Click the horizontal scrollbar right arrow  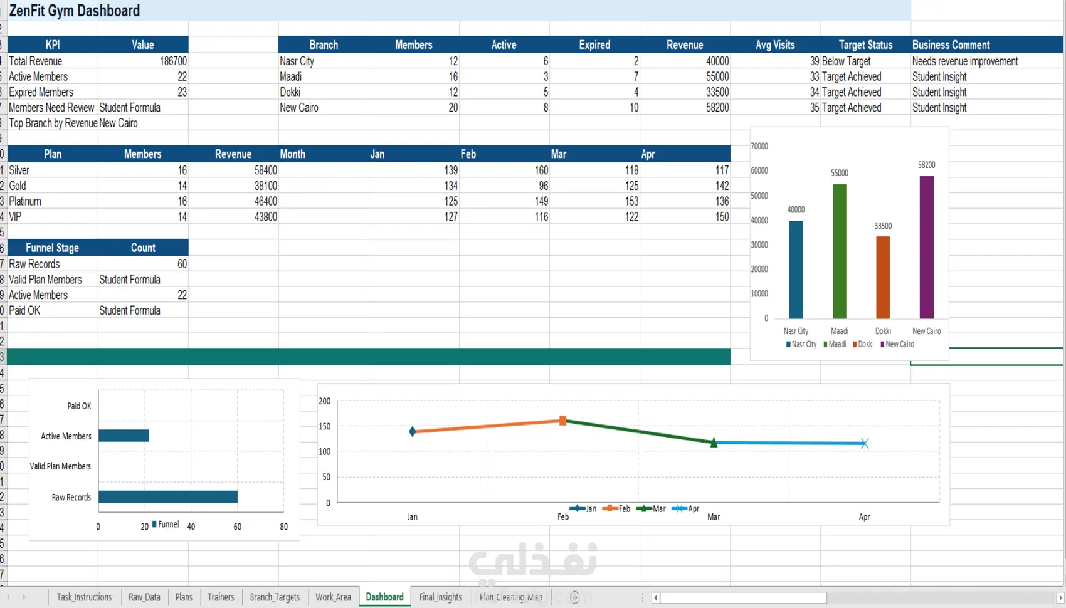[1060, 598]
